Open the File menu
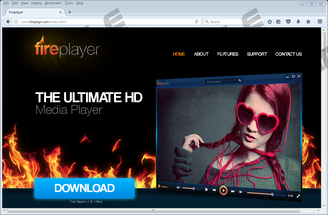The height and width of the screenshot is (215, 328). [6, 3]
